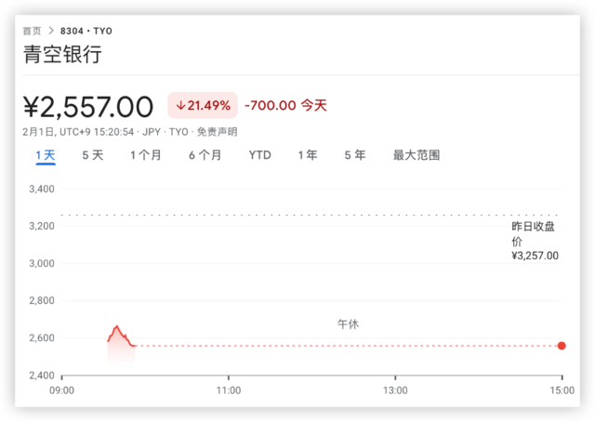This screenshot has width=595, height=422.
Task: Click the 午休 label on the chart
Action: pyautogui.click(x=348, y=324)
